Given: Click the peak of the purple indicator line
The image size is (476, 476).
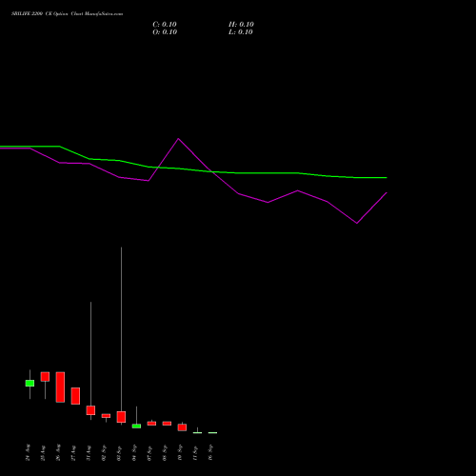Looking at the screenshot, I should (x=178, y=139).
